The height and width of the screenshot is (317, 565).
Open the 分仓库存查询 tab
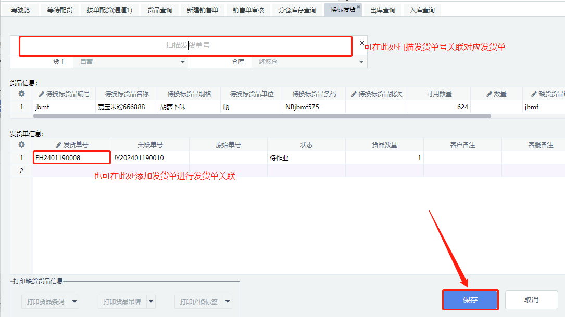pos(297,10)
